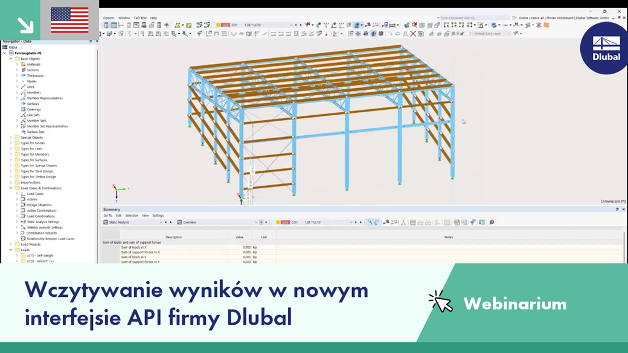Collapse the Loads folder
Viewport: 628px width, 353px height.
click(11, 250)
